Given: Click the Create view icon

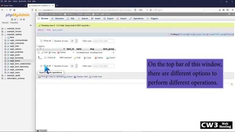Looking at the screenshot, I should click(x=90, y=77).
